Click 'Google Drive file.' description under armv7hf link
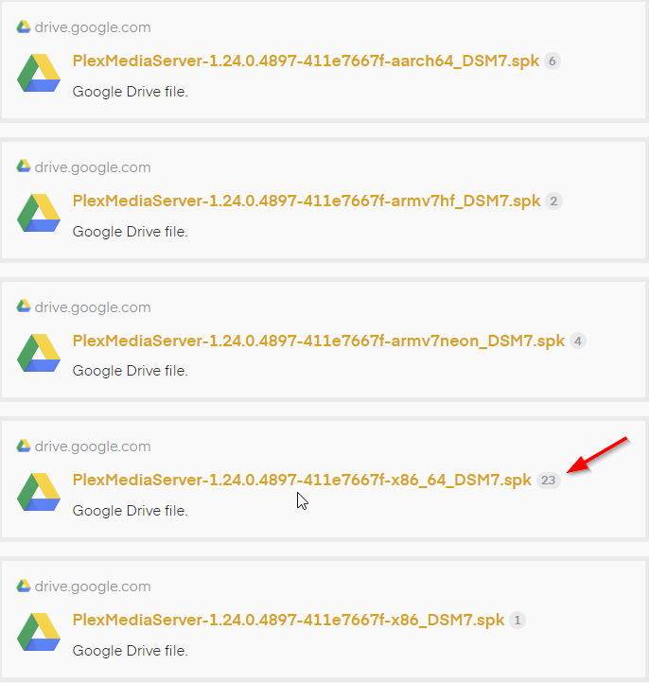 click(x=131, y=232)
